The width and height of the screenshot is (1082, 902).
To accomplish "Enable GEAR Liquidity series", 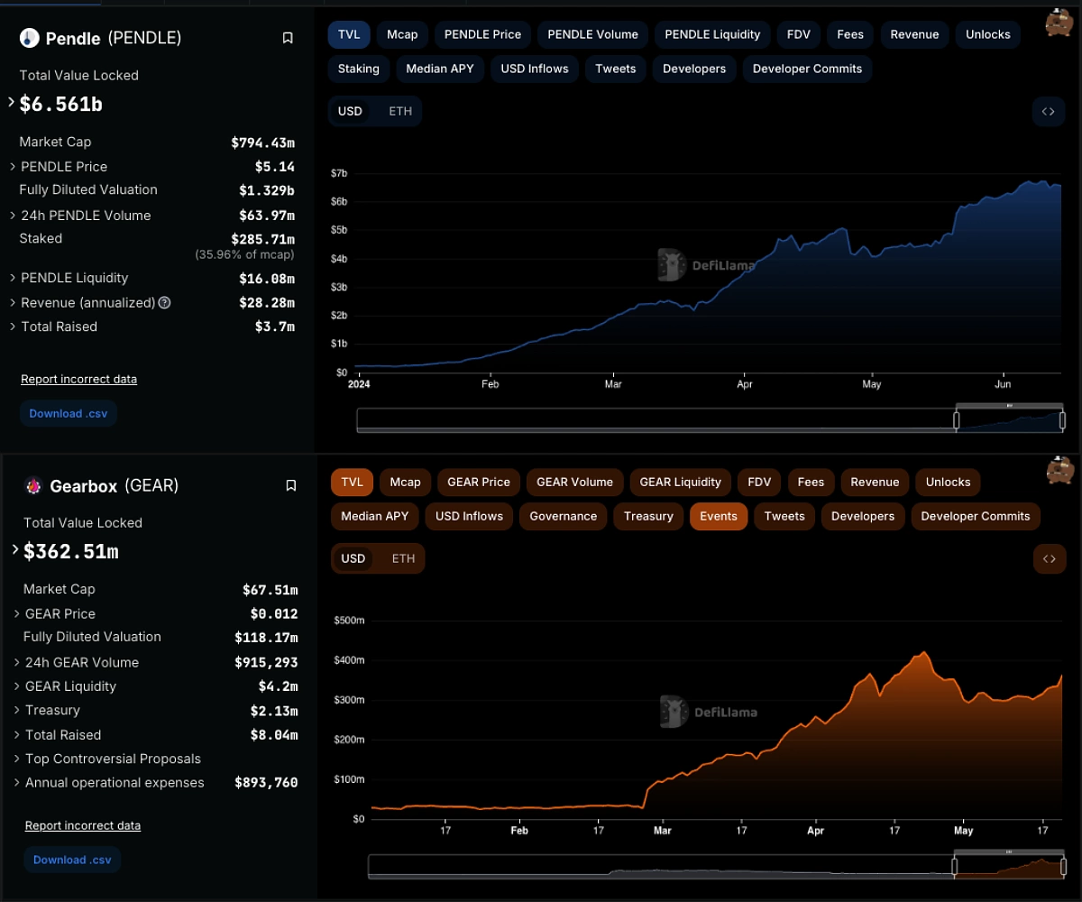I will pos(680,482).
